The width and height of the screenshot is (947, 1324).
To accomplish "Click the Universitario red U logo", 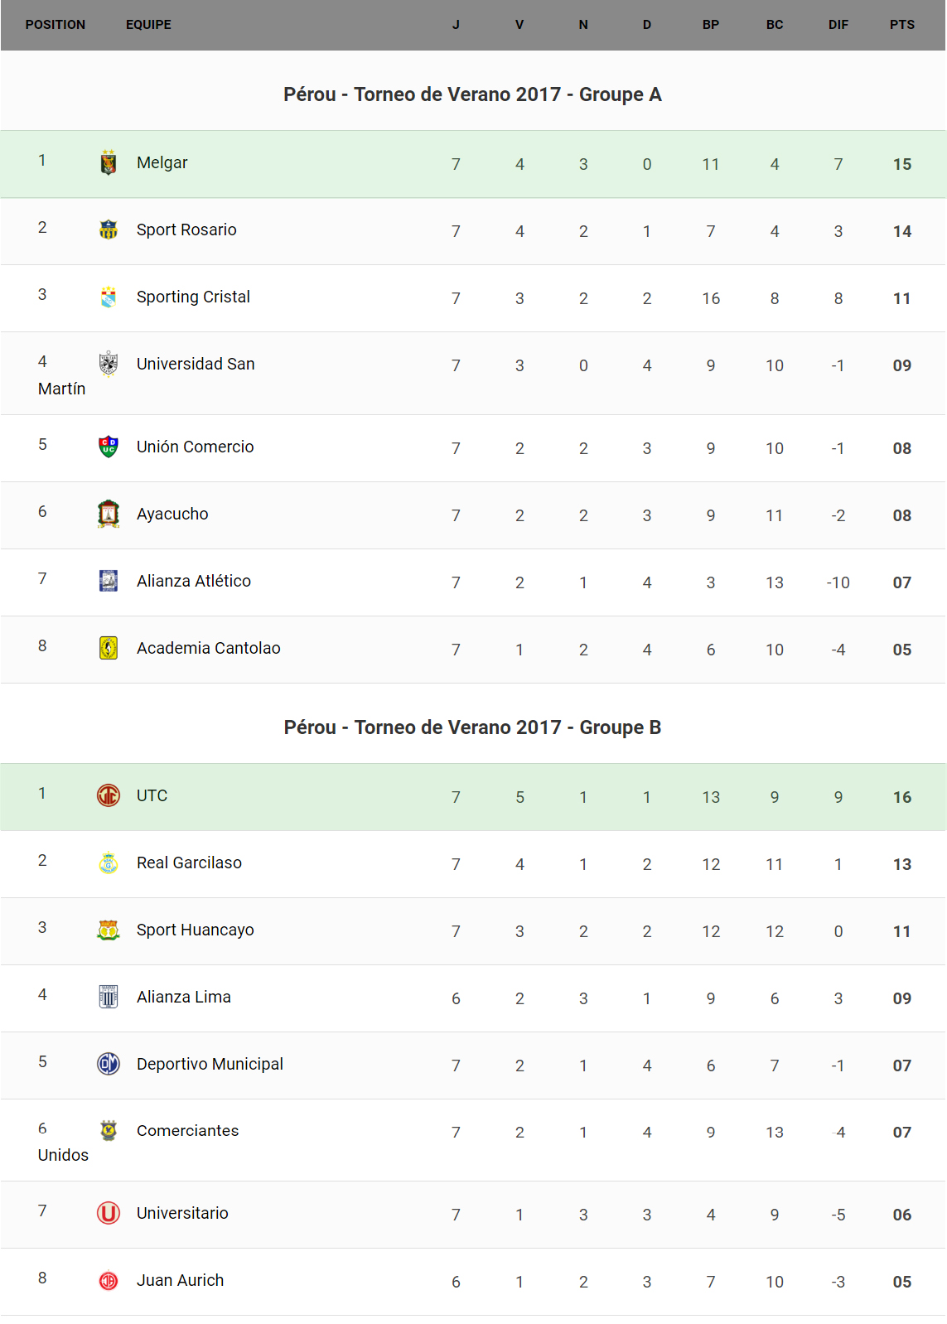I will (109, 1214).
